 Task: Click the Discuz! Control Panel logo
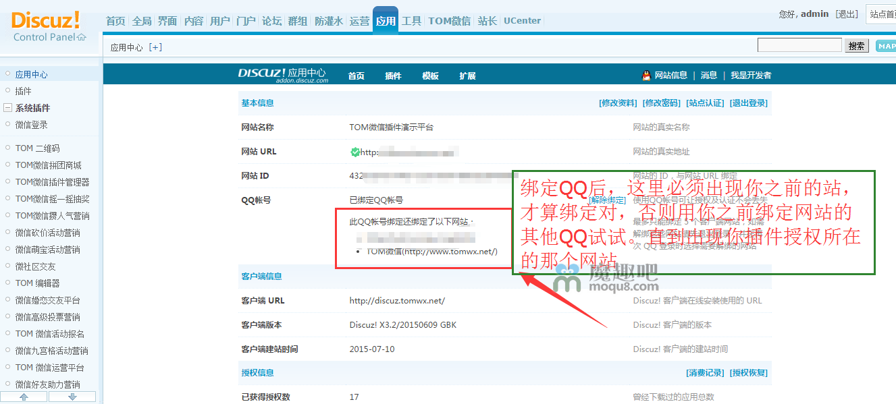(x=49, y=26)
